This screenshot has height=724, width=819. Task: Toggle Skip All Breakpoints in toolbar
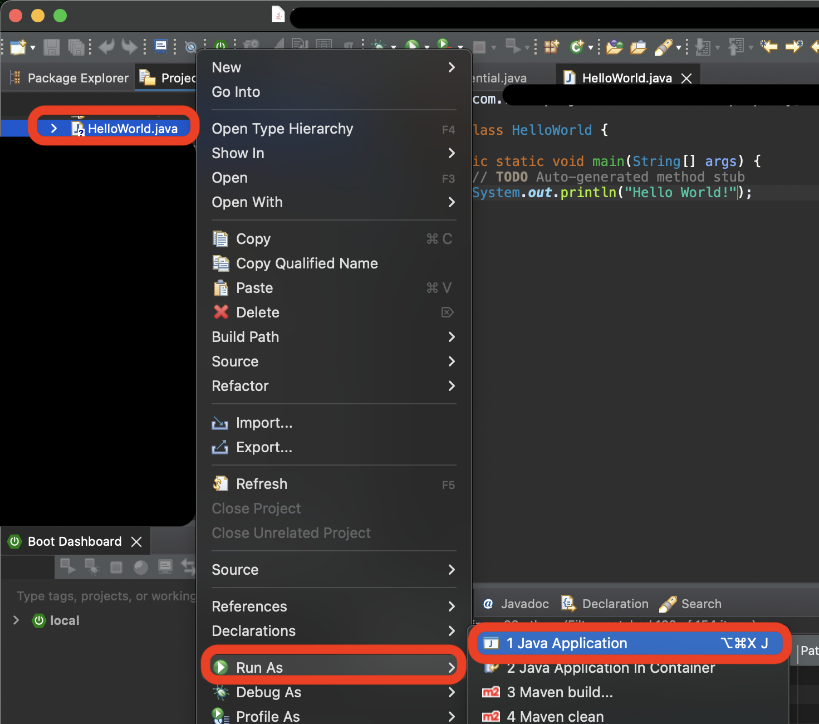tap(190, 47)
